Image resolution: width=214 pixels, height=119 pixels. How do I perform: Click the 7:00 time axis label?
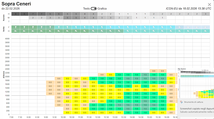[11, 117]
